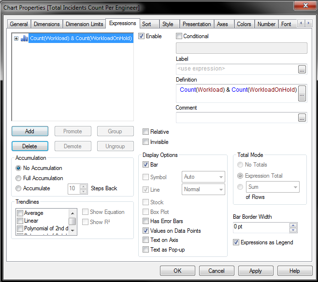
Task: Toggle Expressions as Legend checkbox
Action: click(236, 242)
